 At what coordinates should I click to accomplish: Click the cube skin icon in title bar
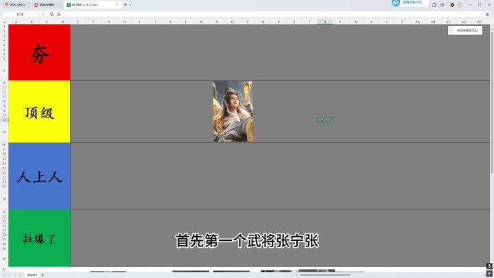pyautogui.click(x=442, y=5)
